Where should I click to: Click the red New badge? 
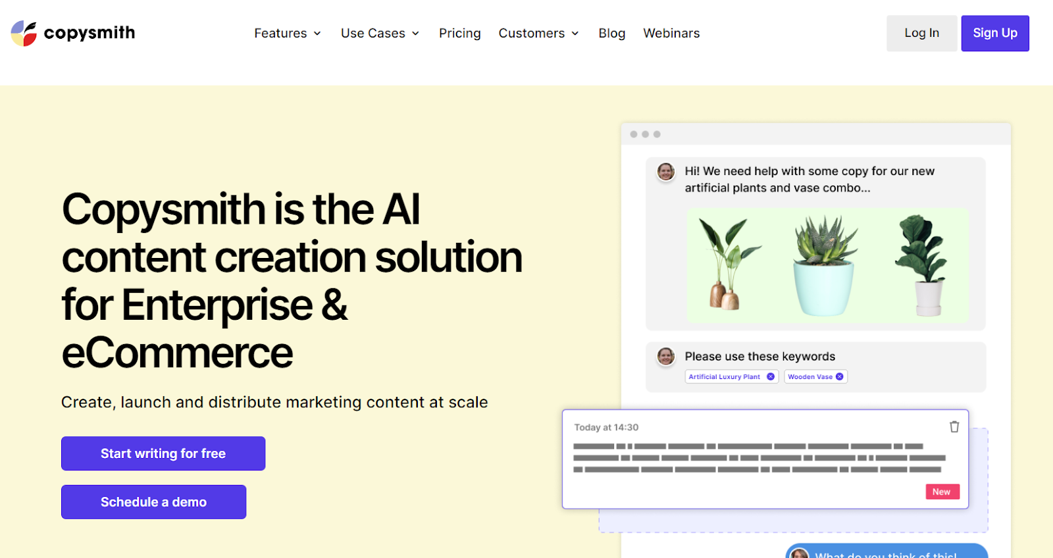(x=942, y=492)
